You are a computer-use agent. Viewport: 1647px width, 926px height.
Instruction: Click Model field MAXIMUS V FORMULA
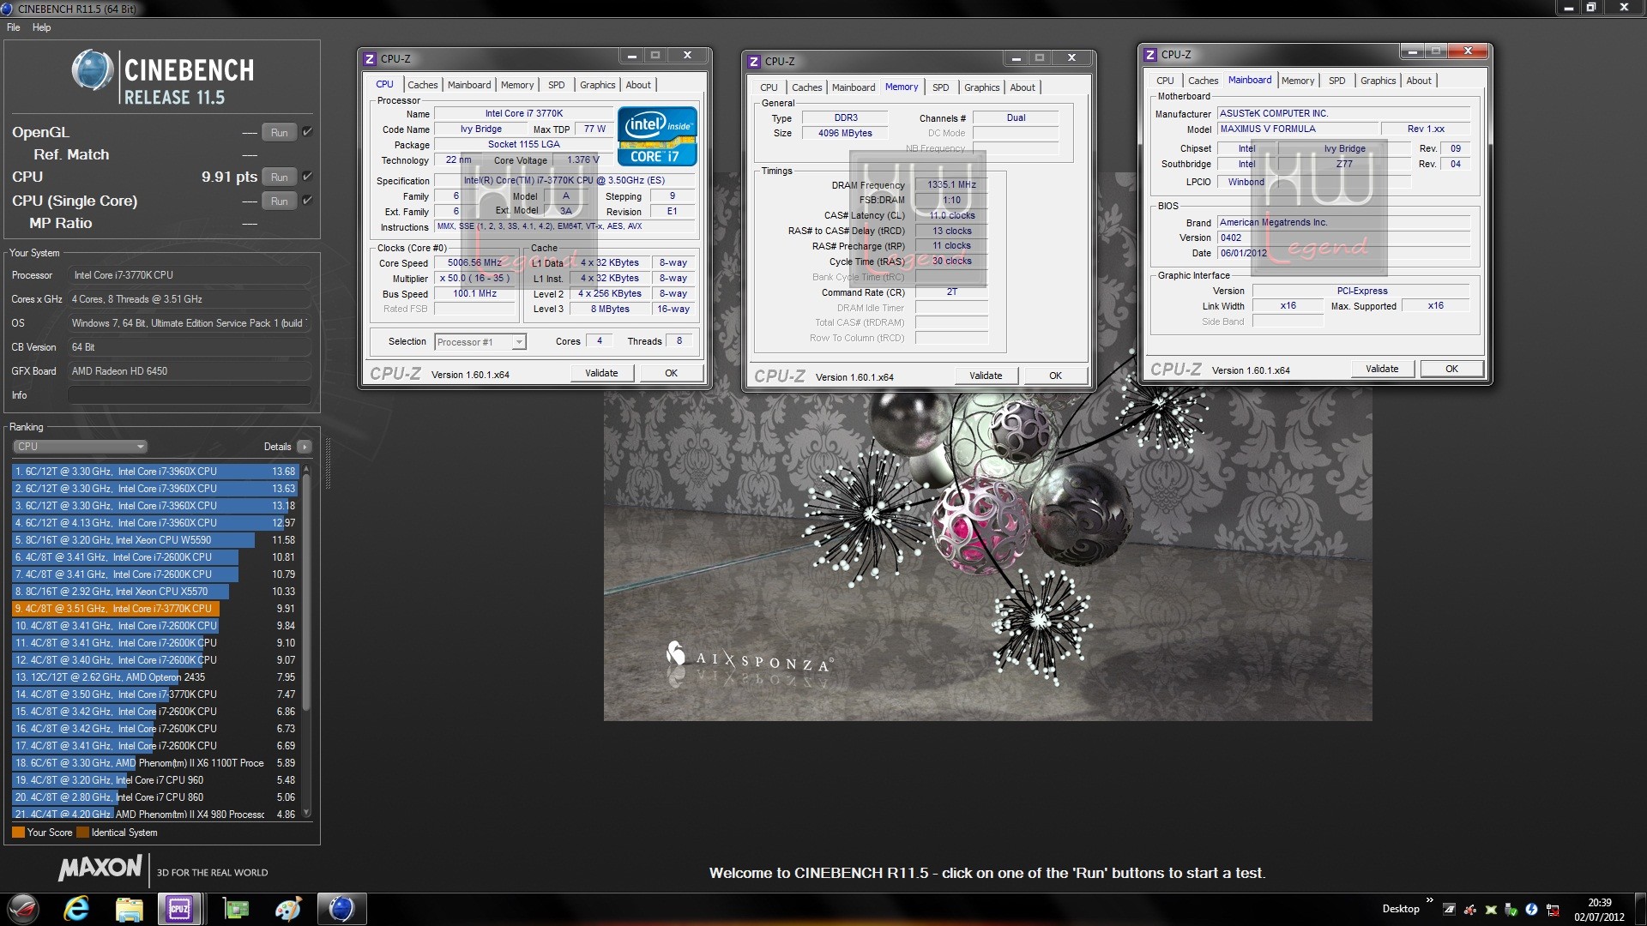[1298, 129]
